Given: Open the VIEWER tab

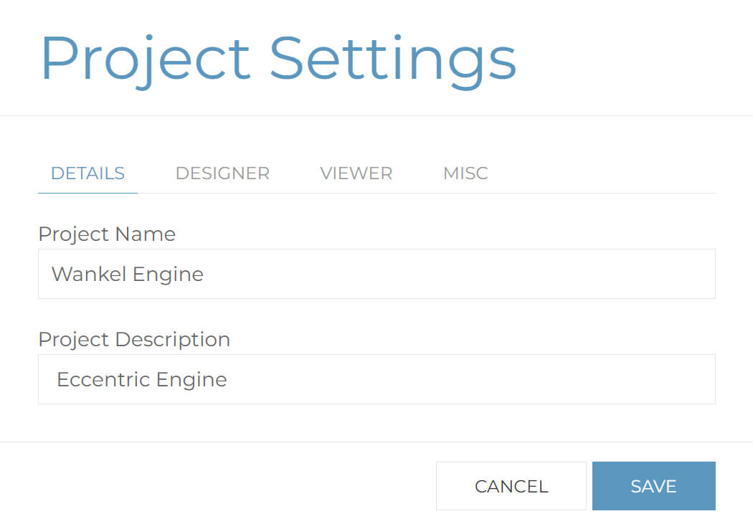Looking at the screenshot, I should coord(356,173).
